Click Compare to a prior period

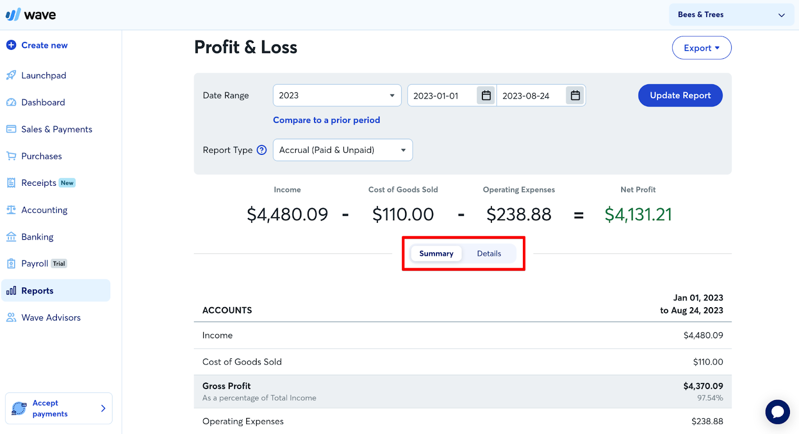[326, 120]
